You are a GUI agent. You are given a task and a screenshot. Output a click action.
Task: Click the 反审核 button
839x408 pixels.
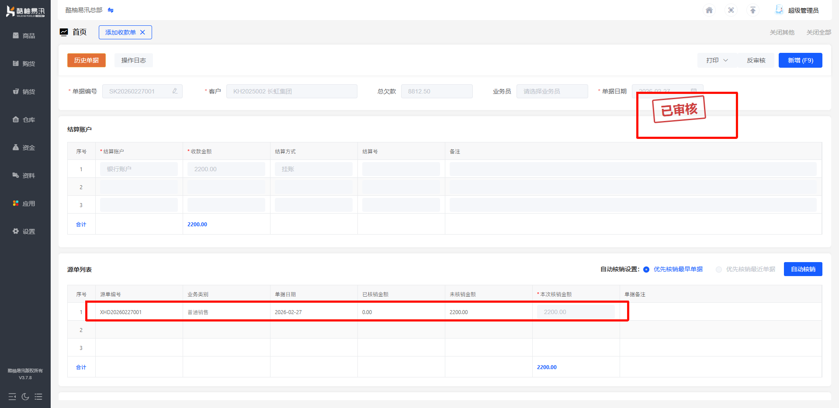click(756, 60)
